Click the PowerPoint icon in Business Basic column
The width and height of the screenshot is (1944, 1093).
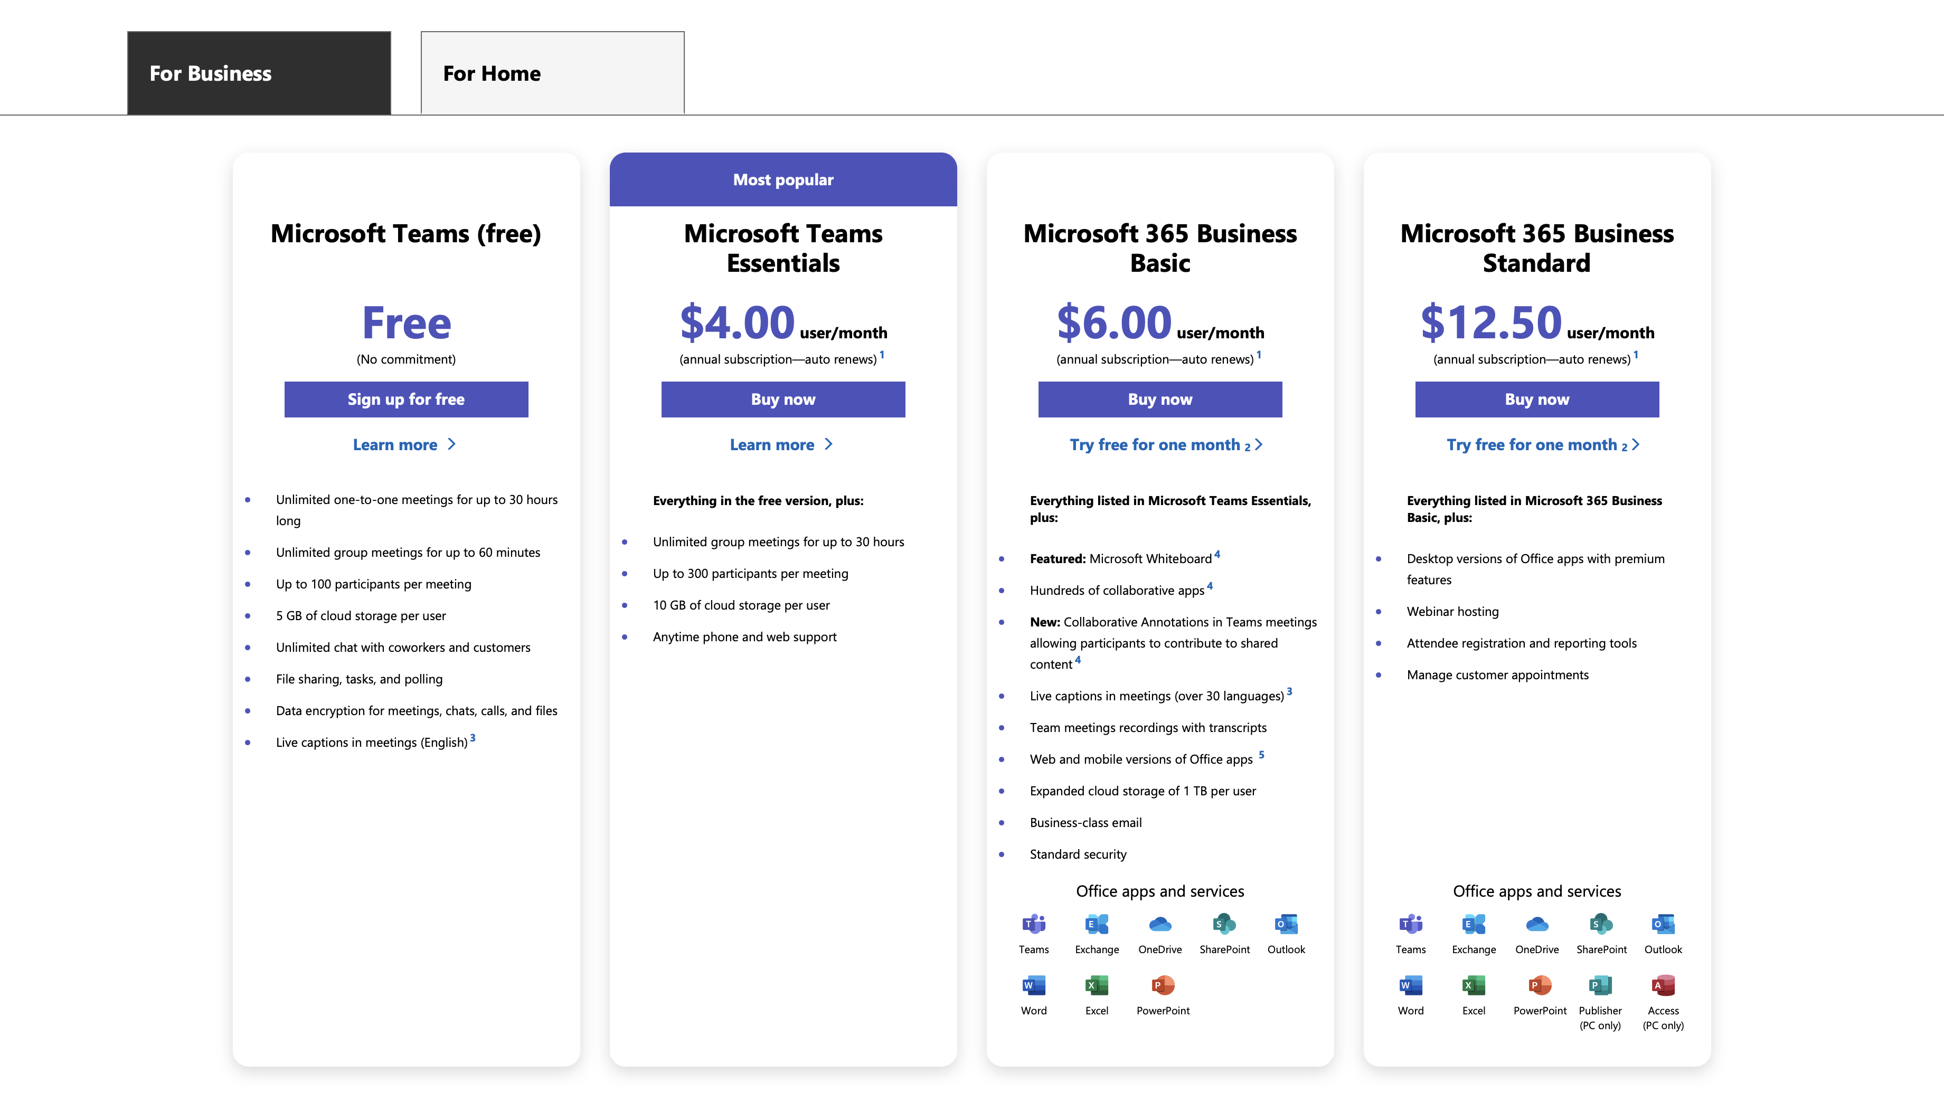[x=1162, y=986]
